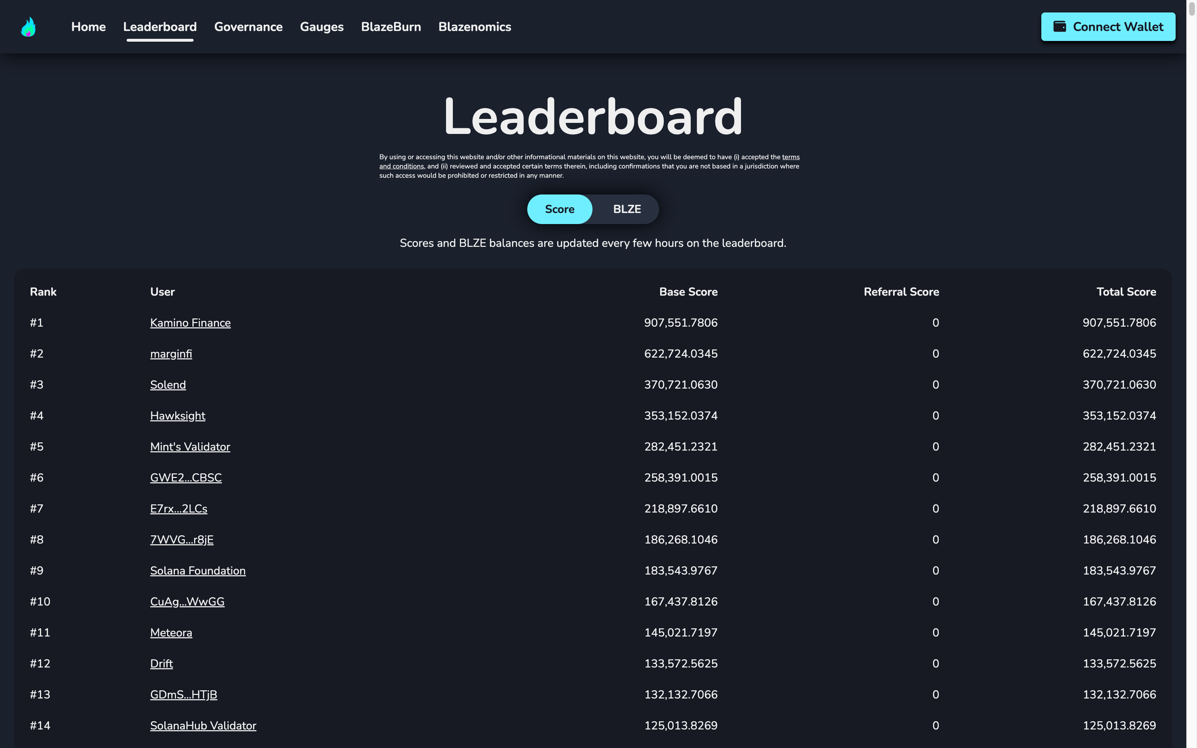The image size is (1197, 748).
Task: Click total score 186,268.1046
Action: coord(1119,540)
